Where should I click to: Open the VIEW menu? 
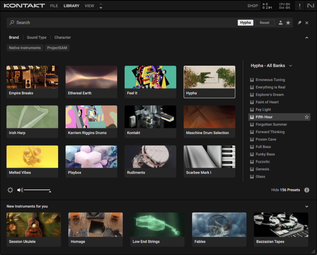click(x=89, y=6)
